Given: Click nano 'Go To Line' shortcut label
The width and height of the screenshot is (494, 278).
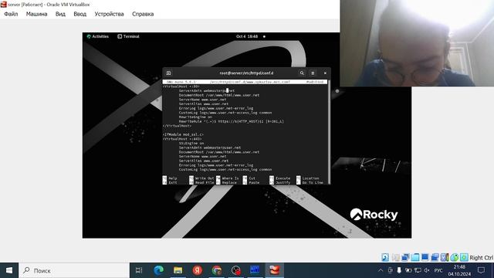Looking at the screenshot, I should pos(313,183).
